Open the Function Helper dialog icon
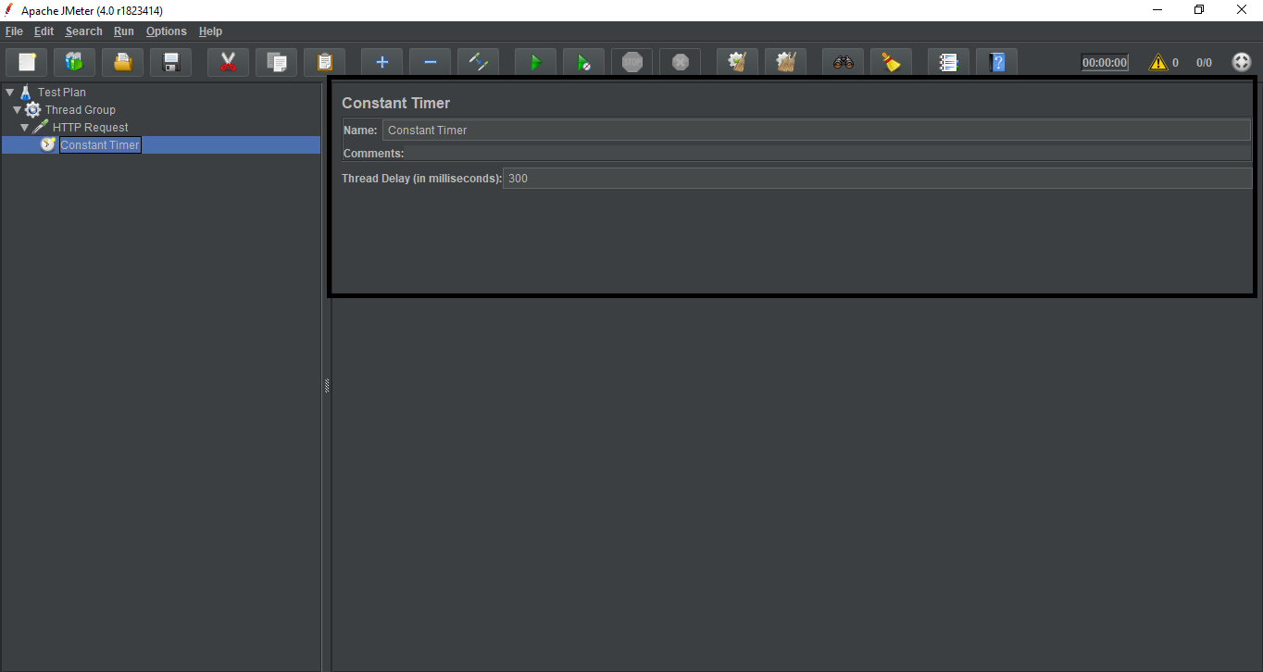The image size is (1263, 672). pos(948,62)
